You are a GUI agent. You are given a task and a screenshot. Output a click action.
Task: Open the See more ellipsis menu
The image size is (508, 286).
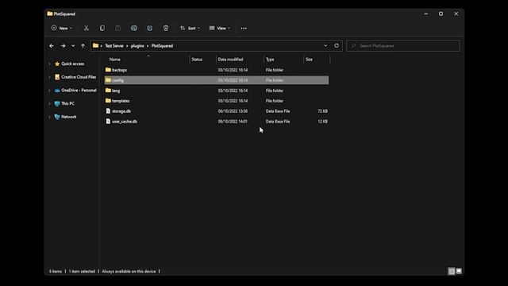pyautogui.click(x=244, y=29)
